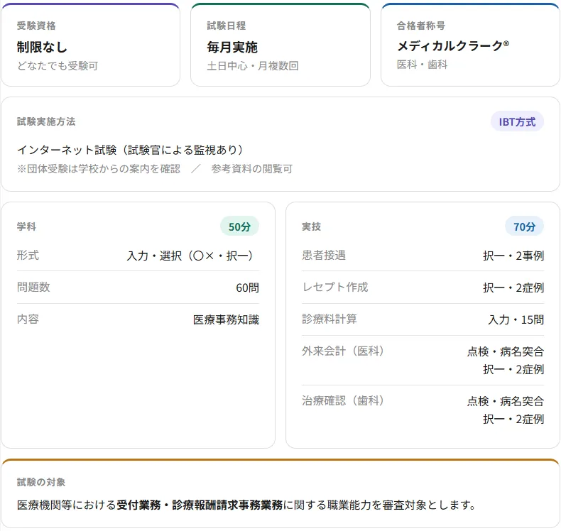Click the 制限なし text
This screenshot has height=531, width=561.
pos(42,47)
